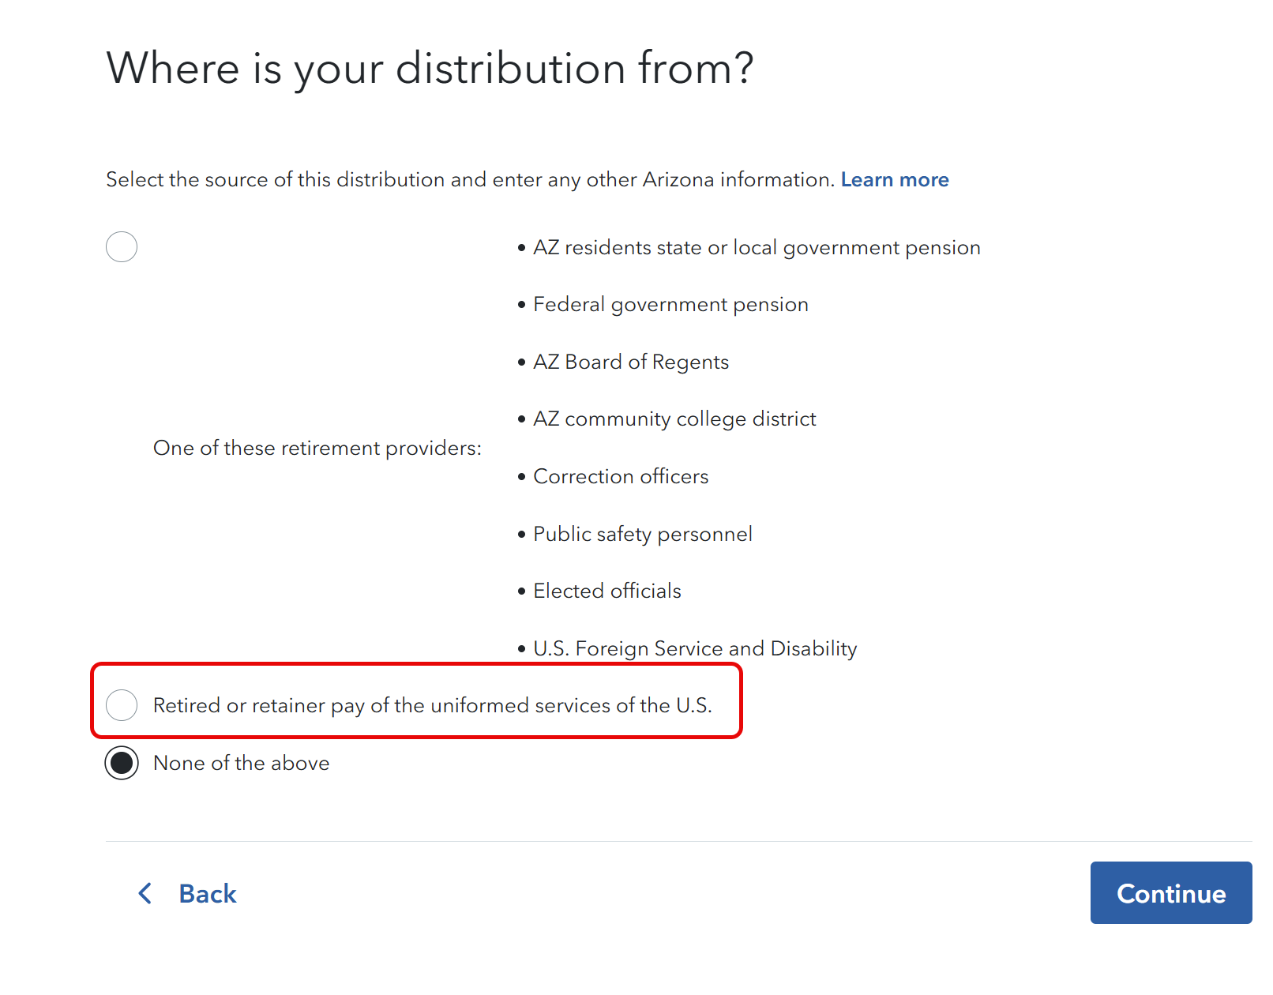Click the Back chevron arrow icon

145,893
